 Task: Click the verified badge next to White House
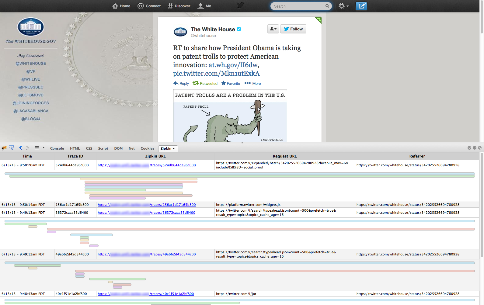239,29
